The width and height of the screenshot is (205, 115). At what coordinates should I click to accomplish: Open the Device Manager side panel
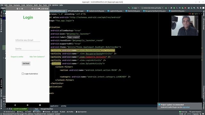point(204,24)
